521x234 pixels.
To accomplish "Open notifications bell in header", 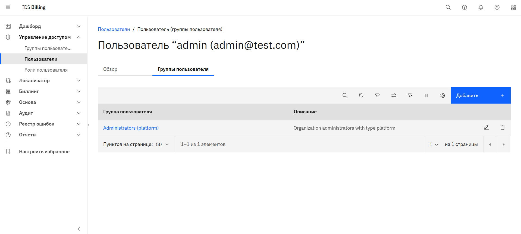I will click(481, 7).
